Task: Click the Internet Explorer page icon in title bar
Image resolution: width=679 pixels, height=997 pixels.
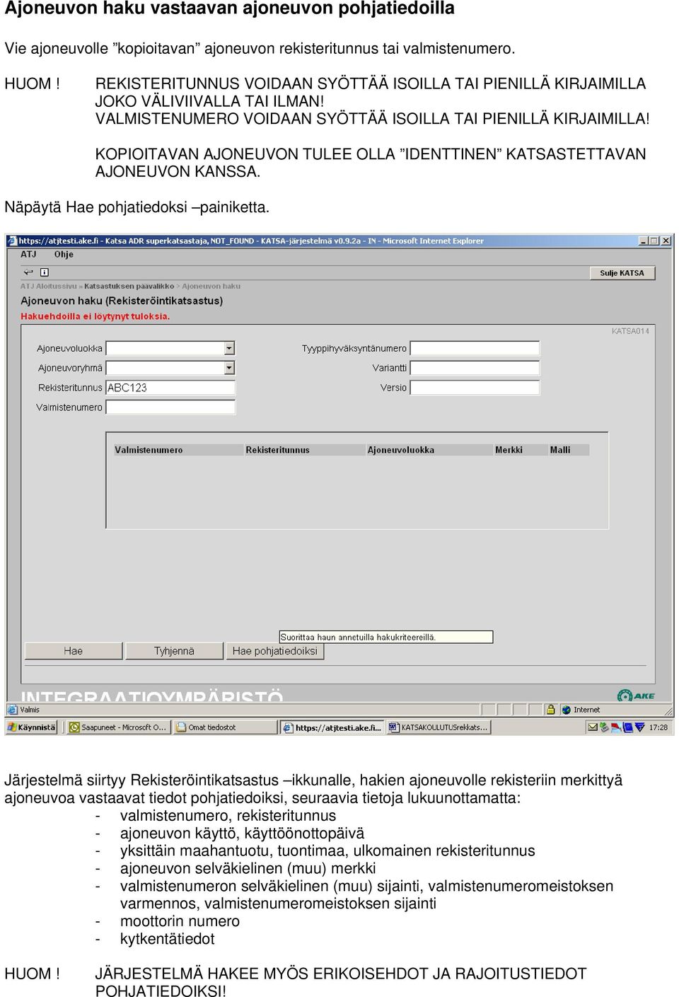Action: [12, 241]
